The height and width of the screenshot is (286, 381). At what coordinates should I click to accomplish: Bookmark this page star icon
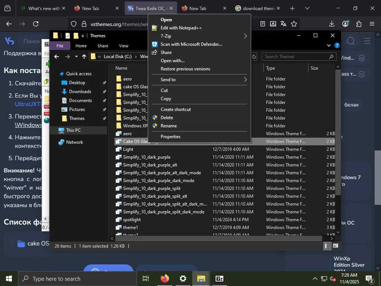pyautogui.click(x=294, y=24)
